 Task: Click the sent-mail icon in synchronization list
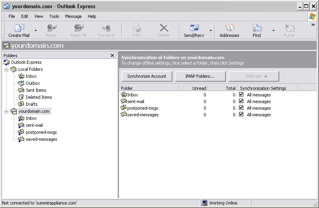point(124,101)
